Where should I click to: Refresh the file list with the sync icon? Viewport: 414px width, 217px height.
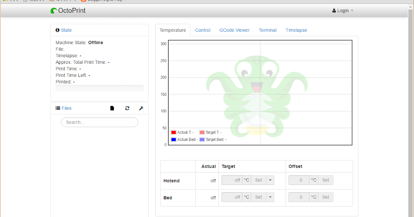tap(127, 108)
